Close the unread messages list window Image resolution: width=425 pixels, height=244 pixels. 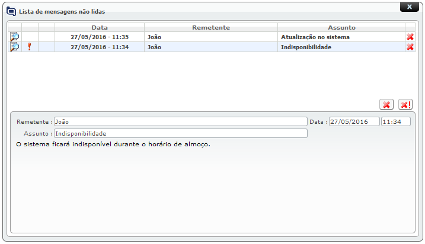(x=410, y=7)
